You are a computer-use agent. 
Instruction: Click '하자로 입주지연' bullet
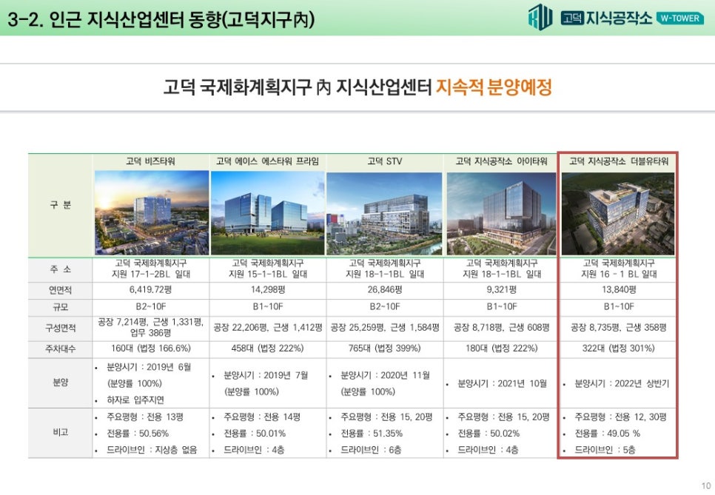[x=135, y=400]
